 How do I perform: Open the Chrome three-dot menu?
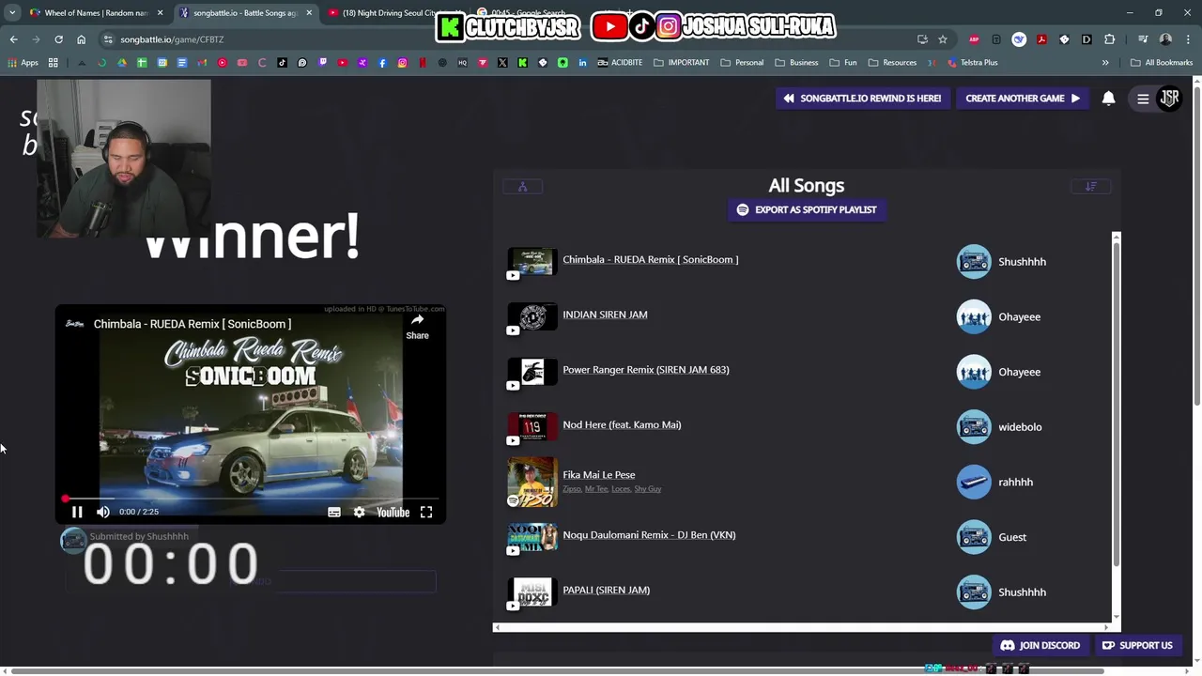click(x=1188, y=39)
